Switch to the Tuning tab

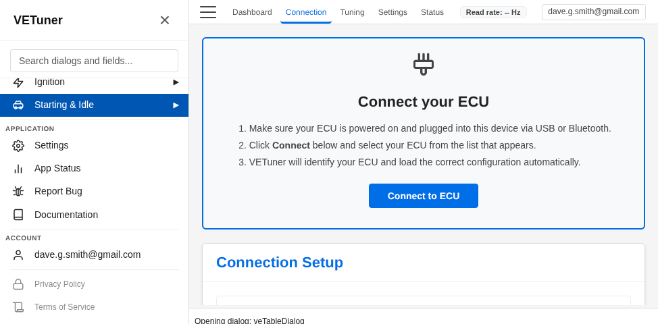pos(352,12)
